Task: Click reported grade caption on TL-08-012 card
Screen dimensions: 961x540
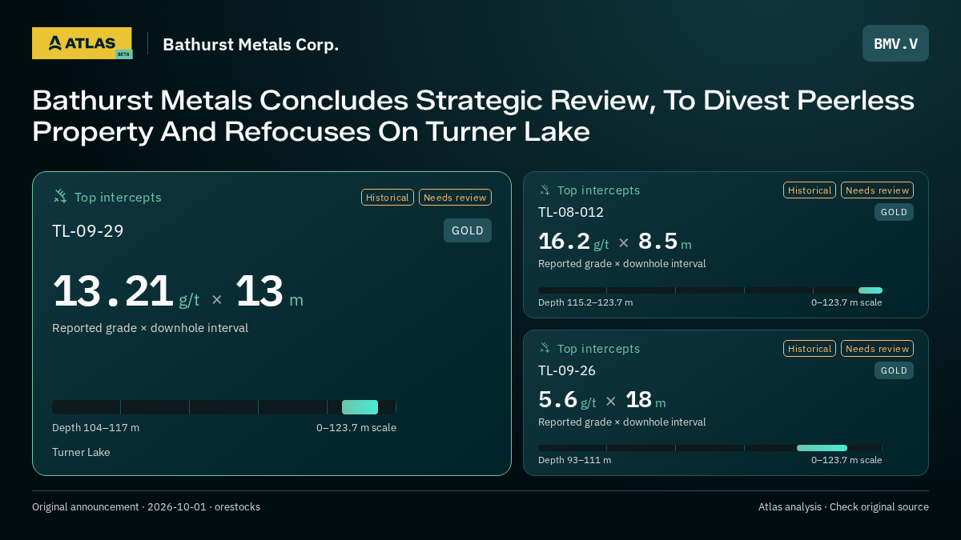Action: pos(622,264)
